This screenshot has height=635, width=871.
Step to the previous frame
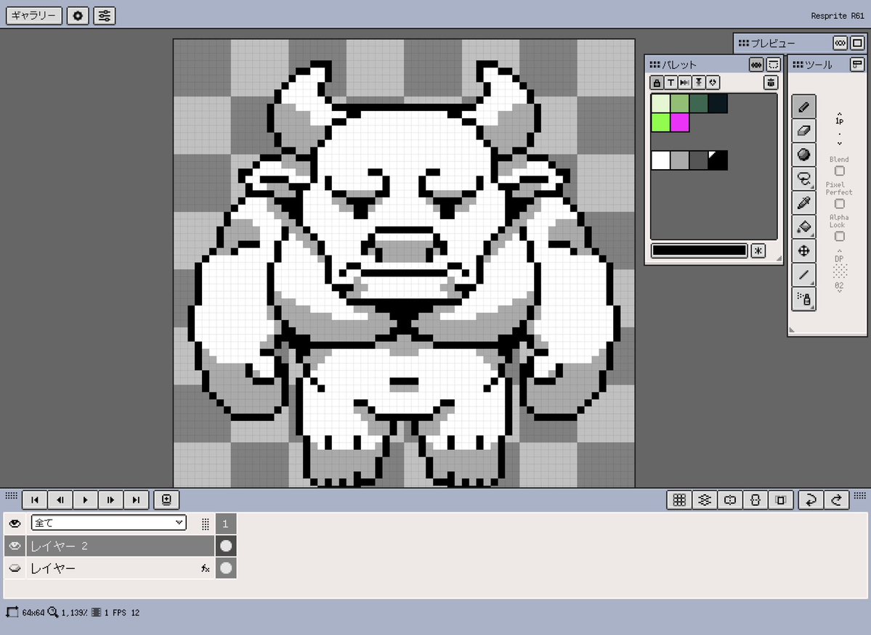[60, 499]
